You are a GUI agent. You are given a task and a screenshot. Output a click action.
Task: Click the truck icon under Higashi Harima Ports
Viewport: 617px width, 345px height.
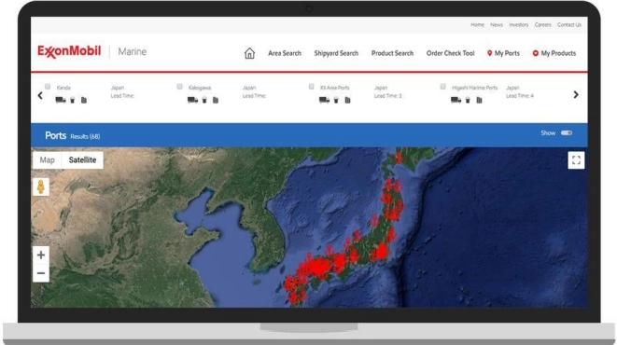coord(456,100)
